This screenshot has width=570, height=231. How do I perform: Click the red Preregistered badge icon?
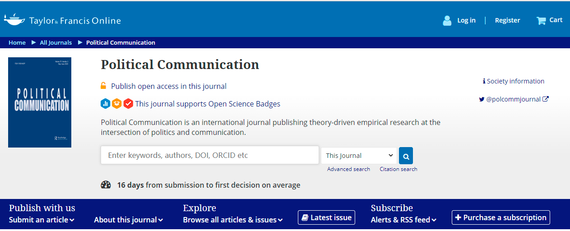[x=128, y=104]
